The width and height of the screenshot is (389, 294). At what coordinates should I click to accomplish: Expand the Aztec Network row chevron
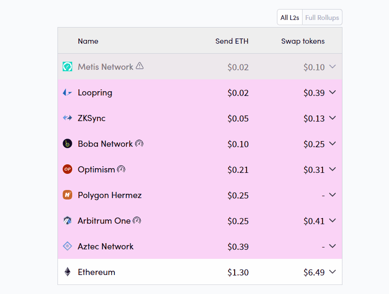pyautogui.click(x=332, y=246)
